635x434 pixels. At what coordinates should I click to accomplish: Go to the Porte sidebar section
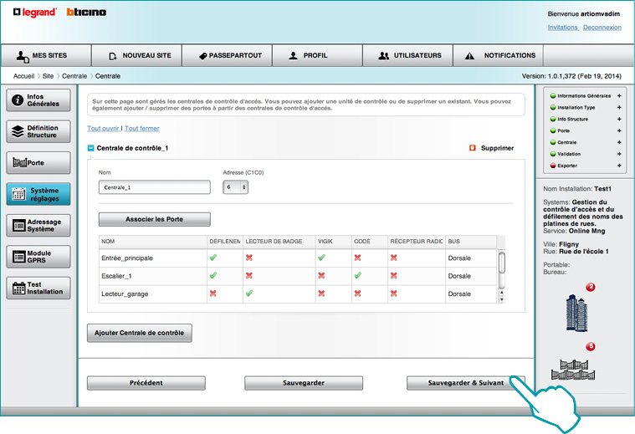pyautogui.click(x=38, y=162)
